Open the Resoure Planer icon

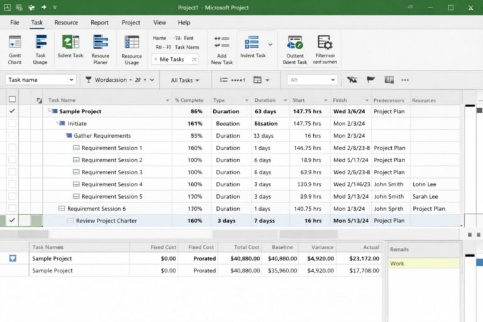[101, 42]
